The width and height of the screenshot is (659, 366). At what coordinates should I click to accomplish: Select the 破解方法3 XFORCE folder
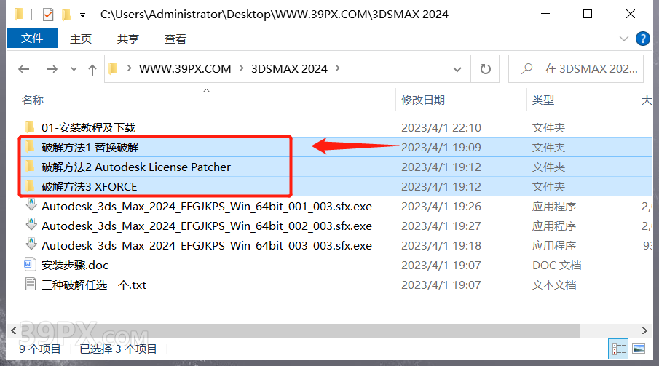tap(89, 186)
